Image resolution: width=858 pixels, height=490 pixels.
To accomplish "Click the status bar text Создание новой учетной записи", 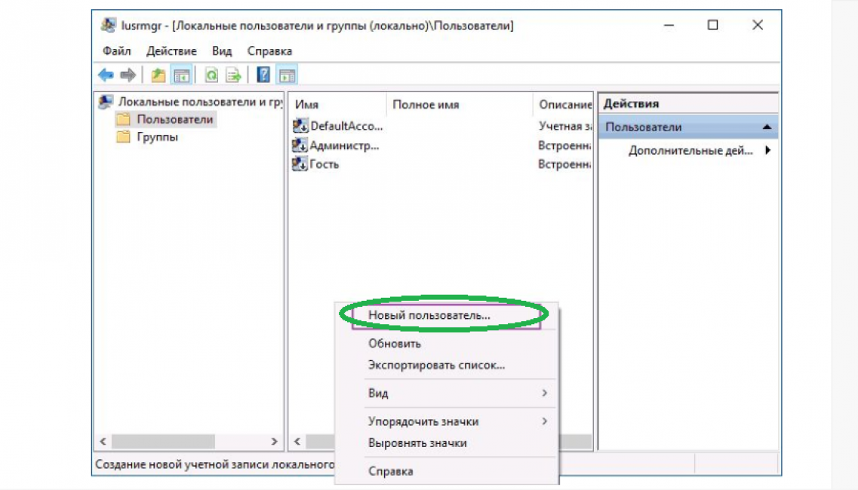I will click(214, 464).
